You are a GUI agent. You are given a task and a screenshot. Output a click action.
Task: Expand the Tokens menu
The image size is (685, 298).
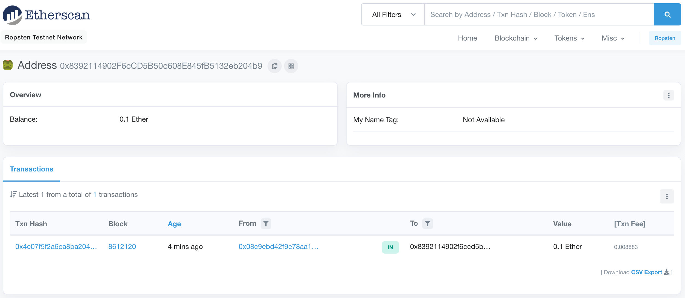tap(568, 38)
